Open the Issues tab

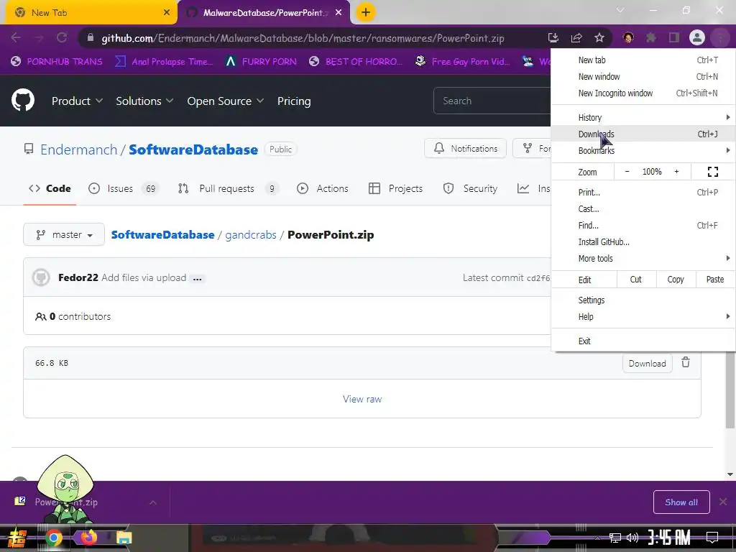click(x=124, y=188)
